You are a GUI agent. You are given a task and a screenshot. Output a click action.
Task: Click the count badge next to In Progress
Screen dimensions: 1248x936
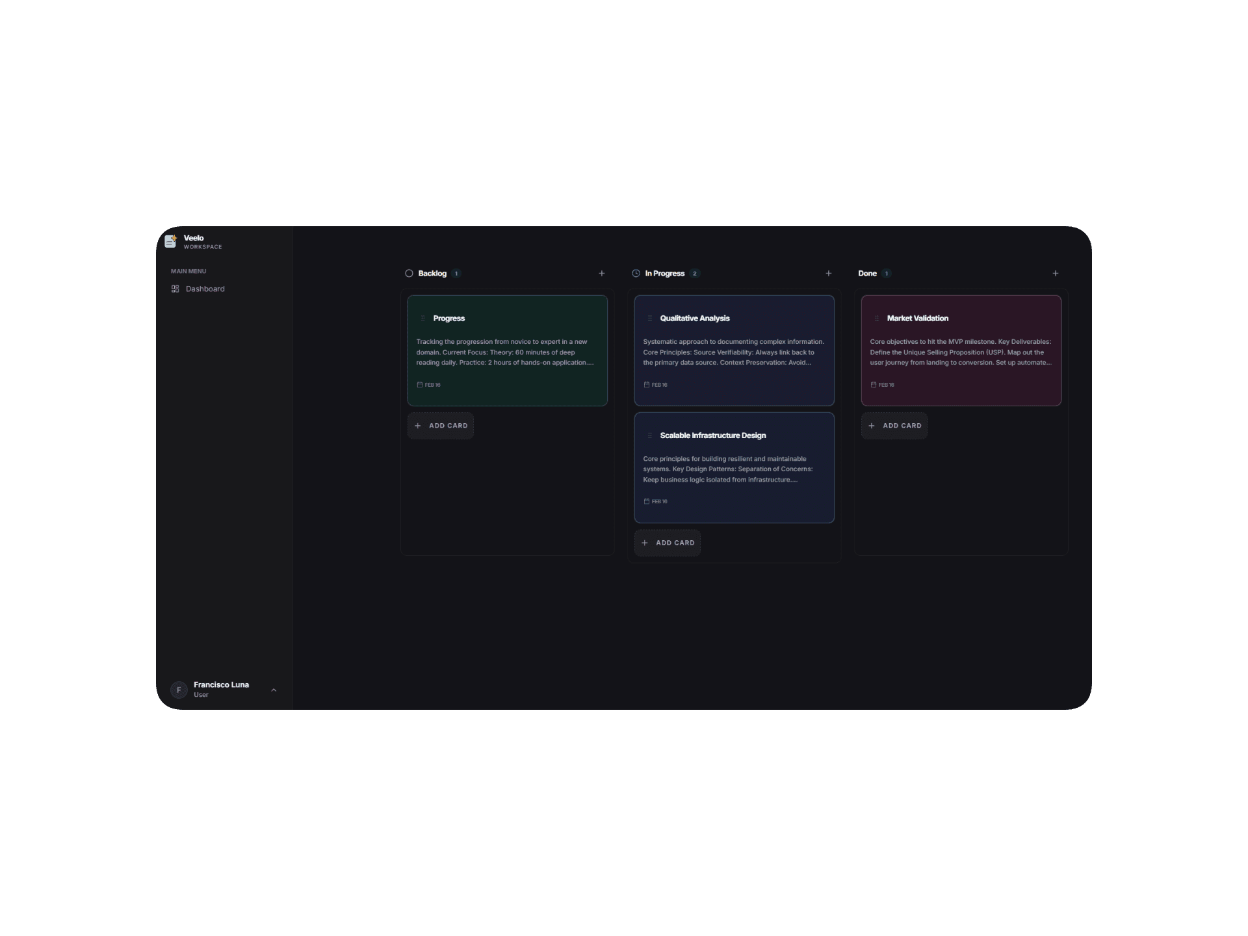[x=694, y=274]
